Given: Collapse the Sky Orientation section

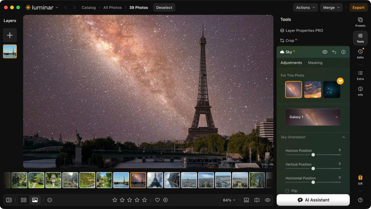Looking at the screenshot, I should 343,137.
